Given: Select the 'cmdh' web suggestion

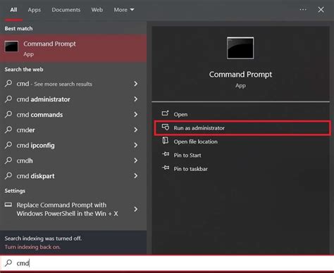Looking at the screenshot, I should tap(73, 160).
